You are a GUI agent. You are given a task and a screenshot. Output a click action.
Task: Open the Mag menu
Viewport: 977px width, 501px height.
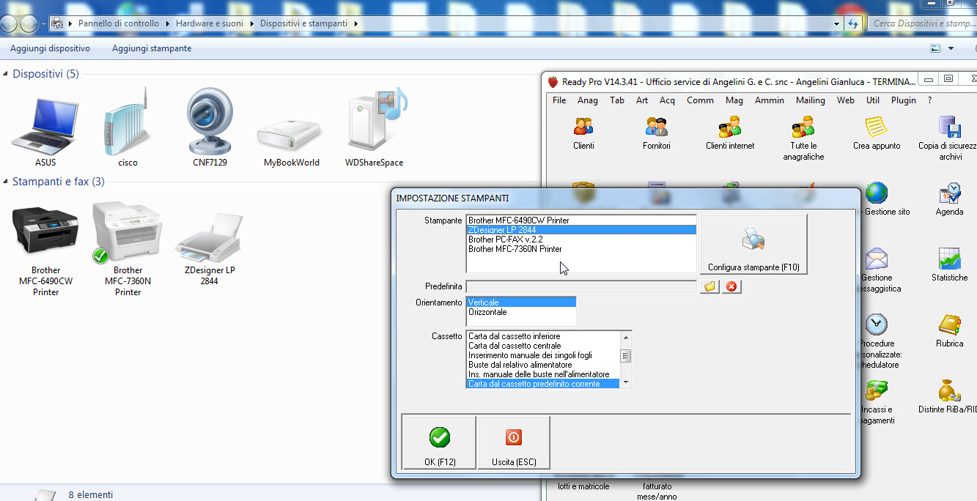[x=734, y=100]
